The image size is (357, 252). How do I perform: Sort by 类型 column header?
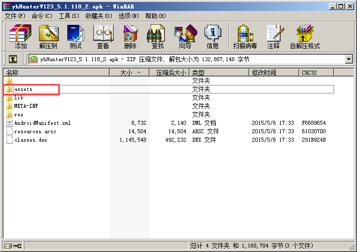point(219,73)
